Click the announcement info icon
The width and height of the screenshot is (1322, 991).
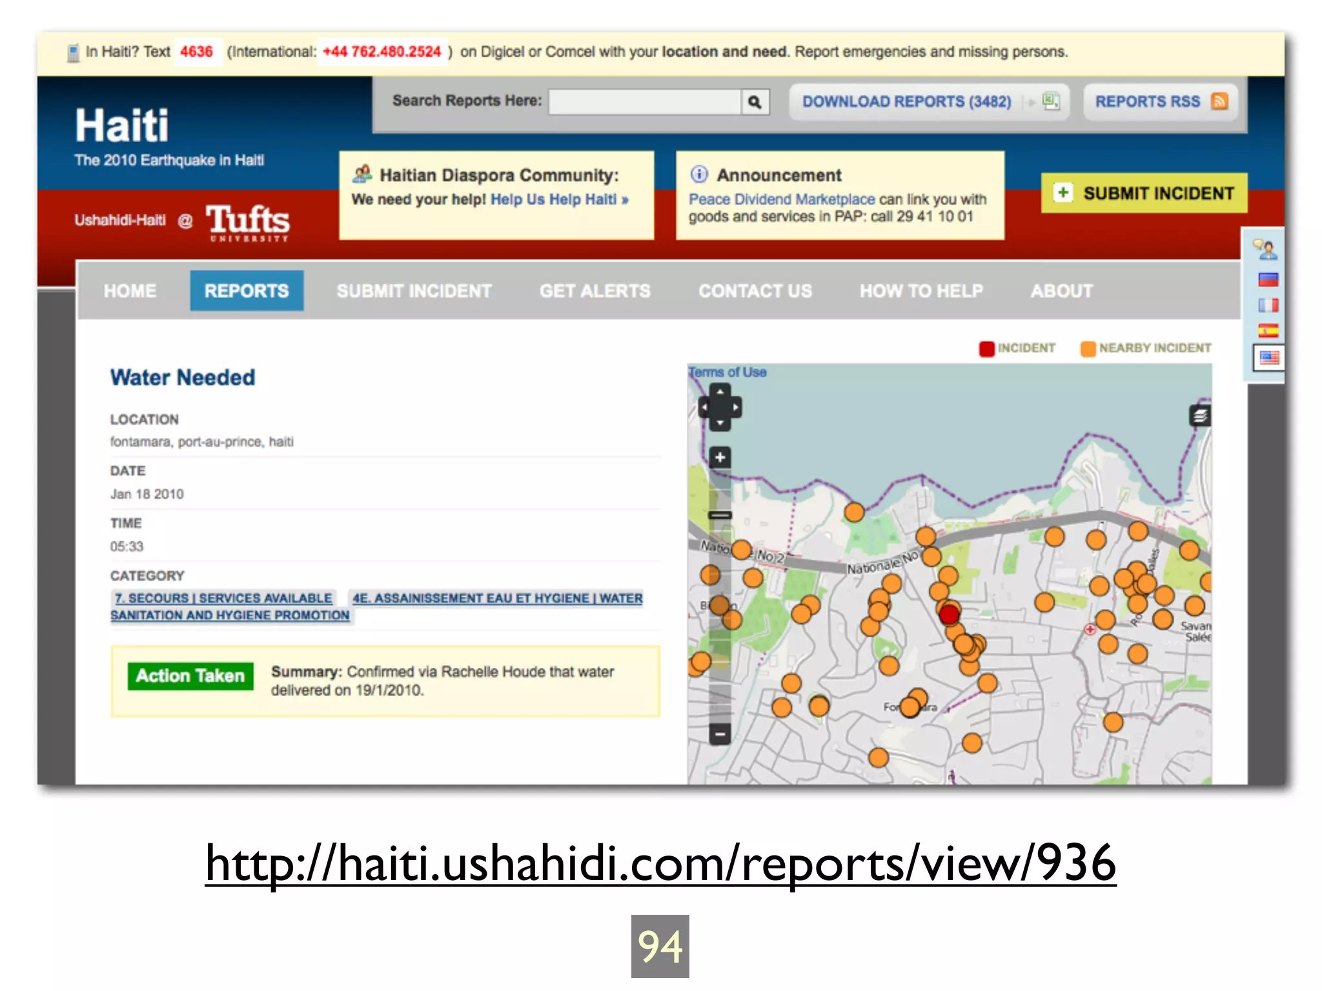coord(699,174)
